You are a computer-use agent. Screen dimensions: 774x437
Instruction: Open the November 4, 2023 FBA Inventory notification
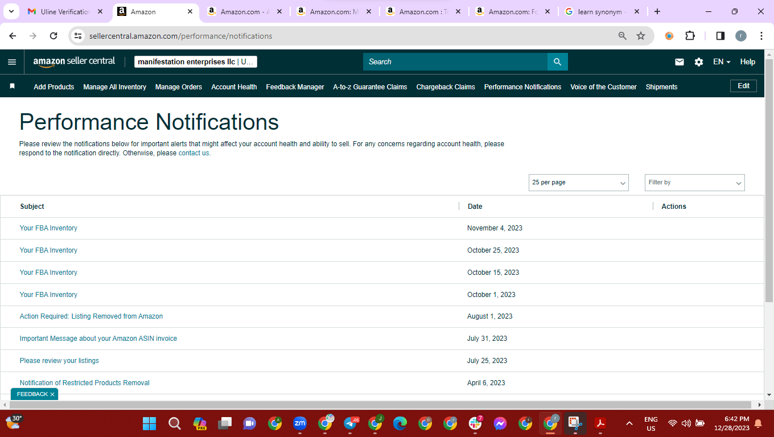pos(48,228)
